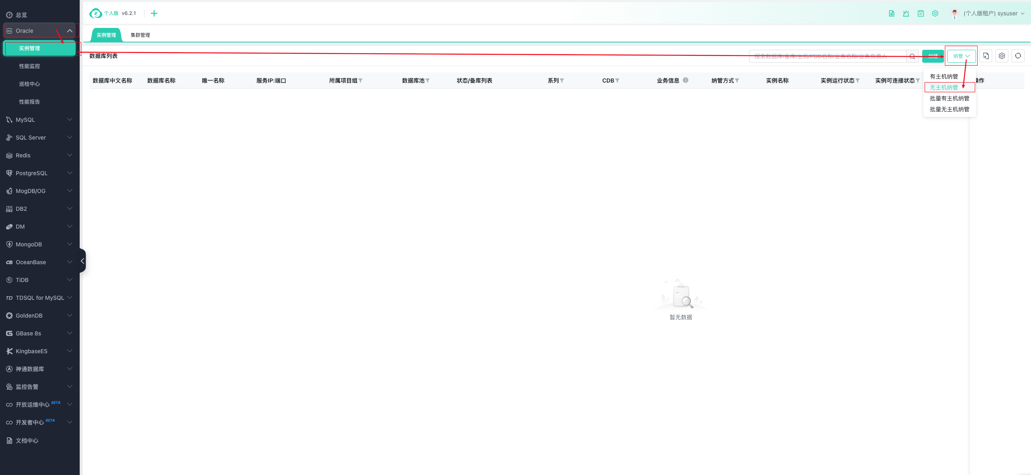Click the refresh icon beside table settings
The image size is (1031, 475).
(x=1018, y=56)
